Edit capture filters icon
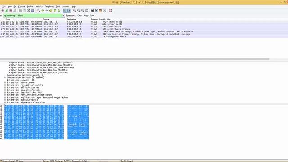 (93, 11)
